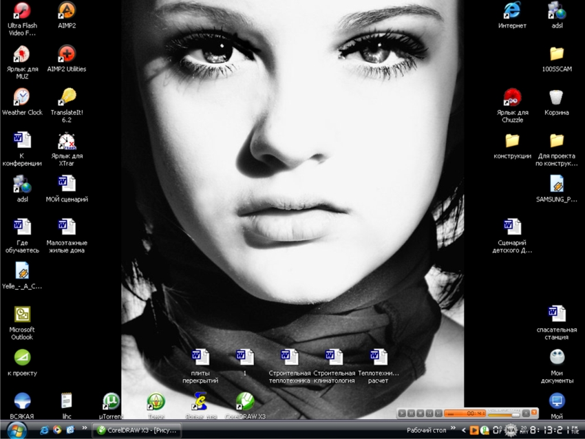The image size is (585, 439).
Task: Open the Microsoft Outlook icon
Action: coord(22,323)
